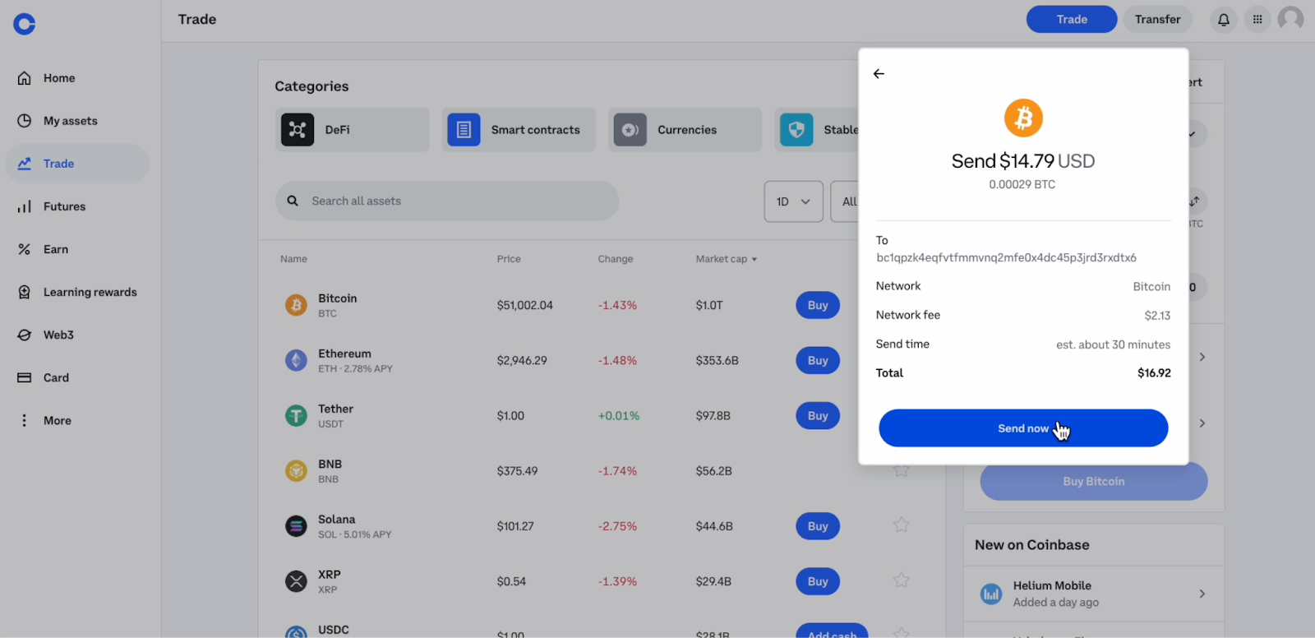
Task: Toggle the XRP watchlist star
Action: [x=901, y=580]
